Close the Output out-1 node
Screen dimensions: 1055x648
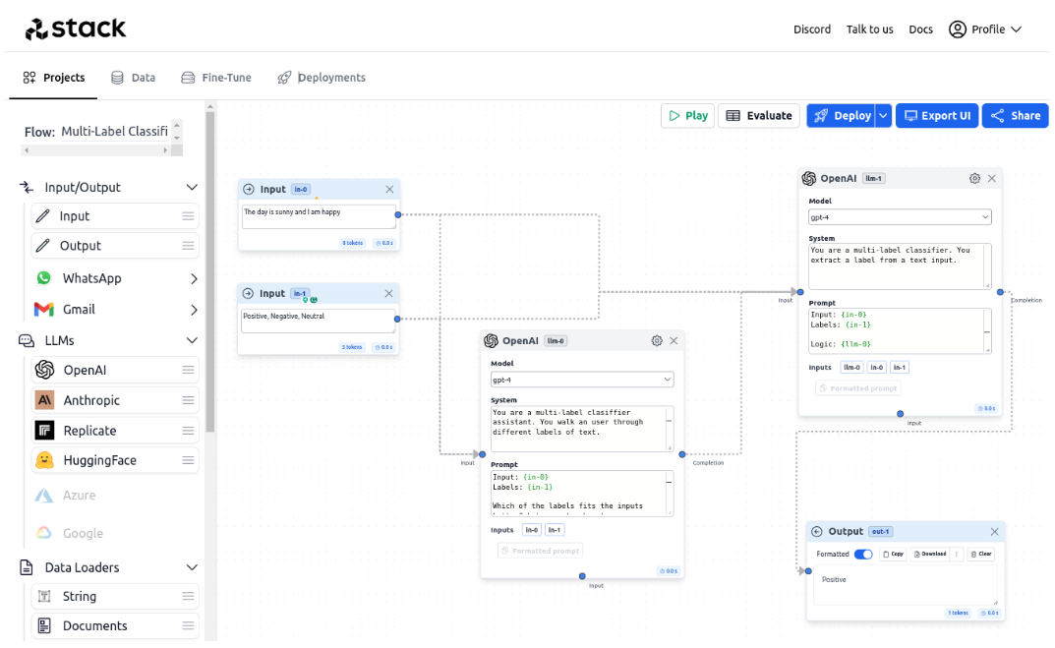point(994,532)
